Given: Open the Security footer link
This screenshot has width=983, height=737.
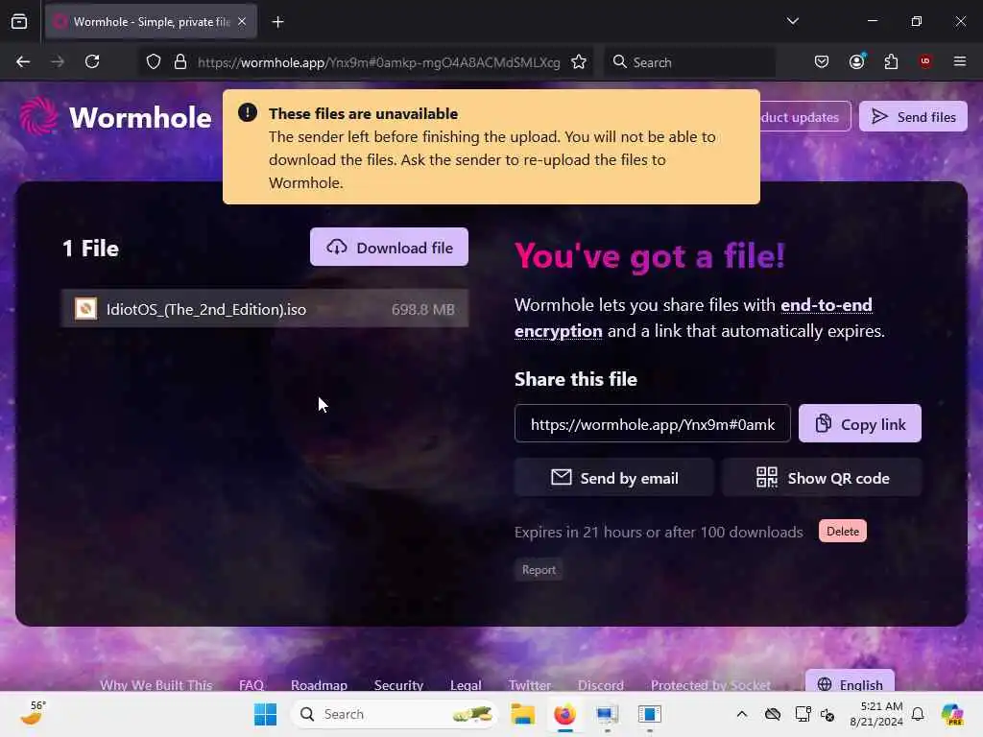Looking at the screenshot, I should (x=398, y=684).
